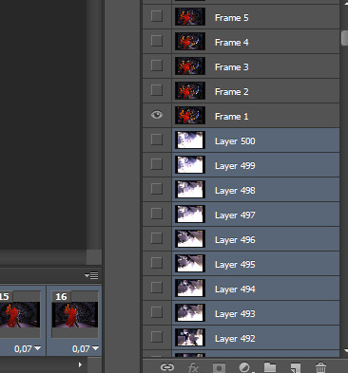Open the layer style fx menu
348x373 pixels.
coord(193,367)
